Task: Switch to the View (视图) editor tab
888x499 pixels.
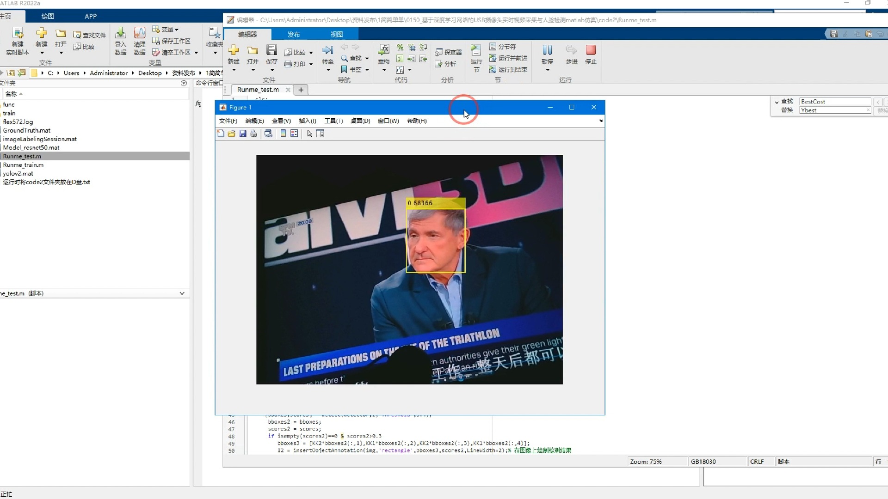Action: coord(337,34)
